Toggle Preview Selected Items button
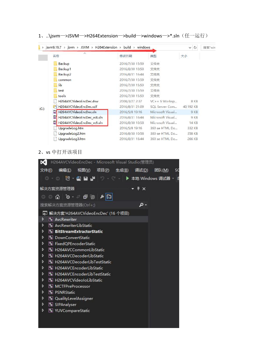 pyautogui.click(x=109, y=197)
